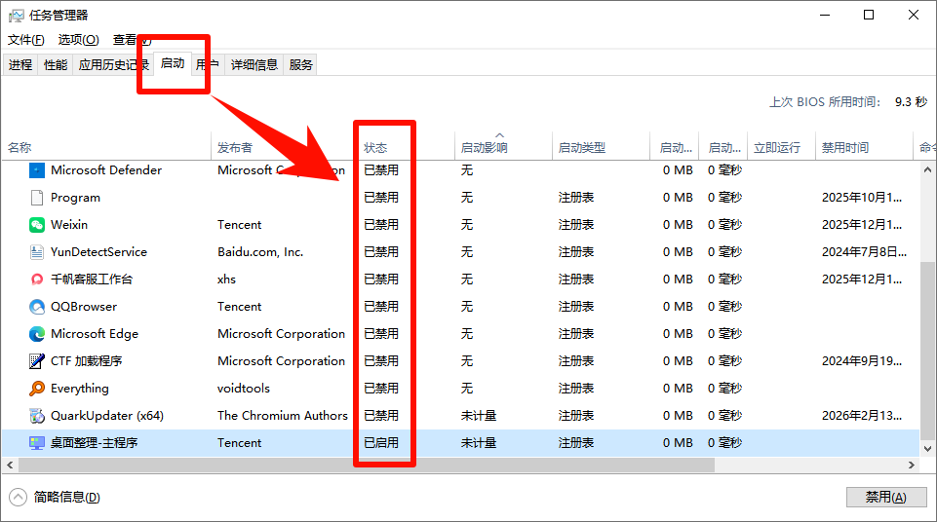Click the QQBrowser icon in list
This screenshot has width=937, height=522.
pos(37,307)
